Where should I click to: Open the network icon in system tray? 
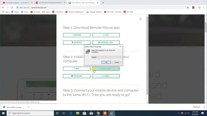pyautogui.click(x=185, y=113)
